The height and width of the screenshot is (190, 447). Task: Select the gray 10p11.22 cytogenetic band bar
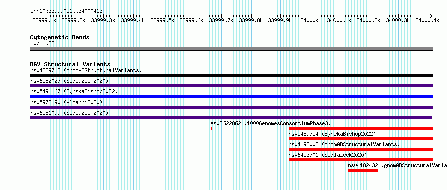[x=231, y=49]
